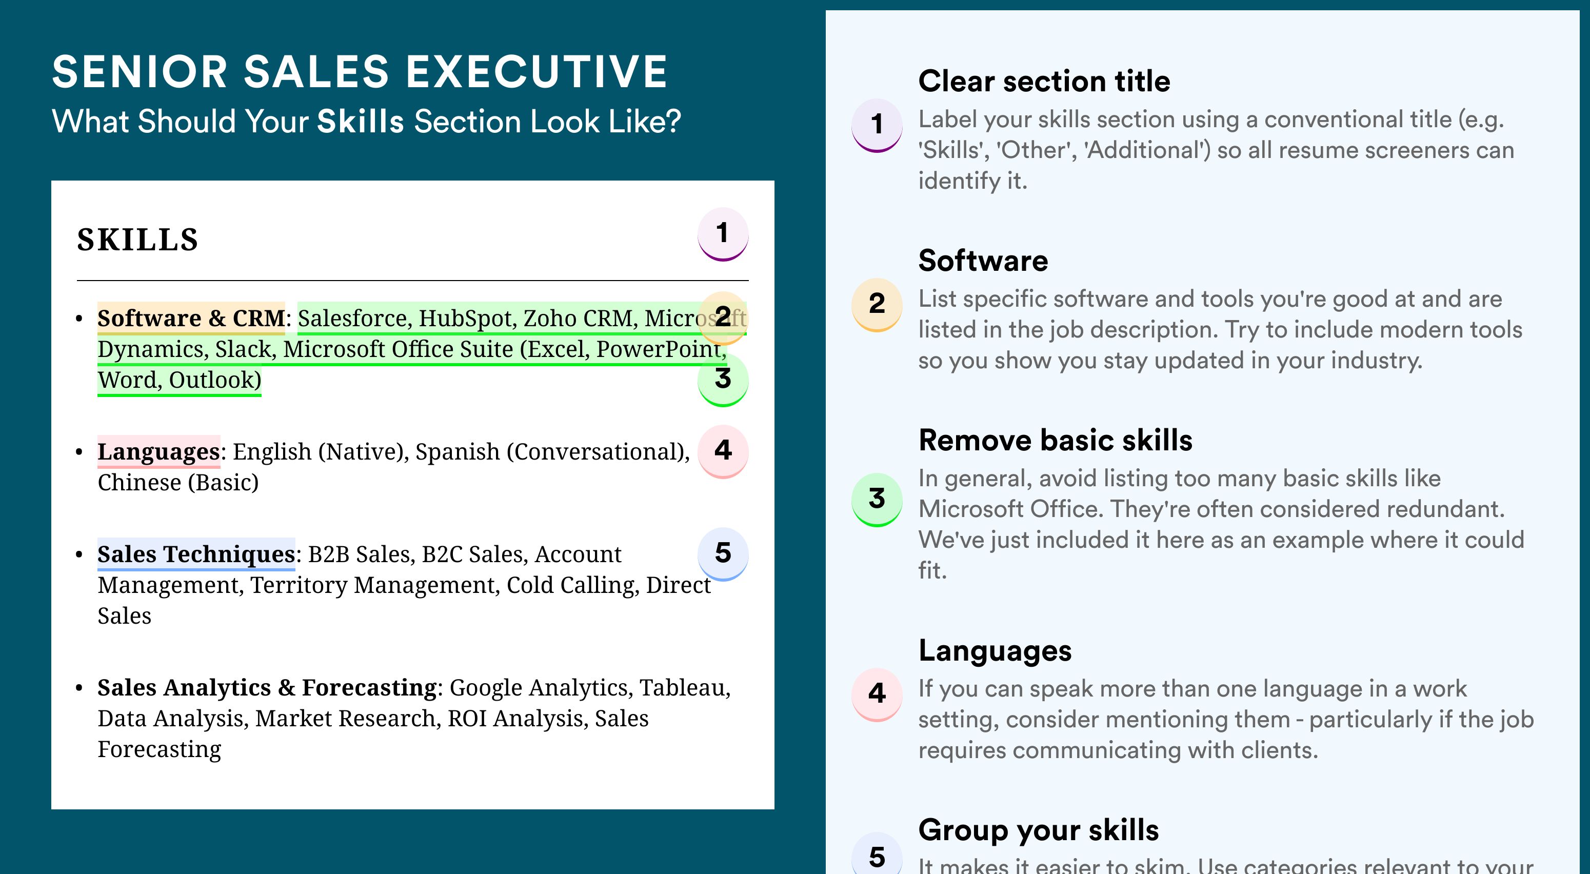The height and width of the screenshot is (874, 1590).
Task: Click the pink 4 badge next to Languages tip
Action: pos(877,694)
